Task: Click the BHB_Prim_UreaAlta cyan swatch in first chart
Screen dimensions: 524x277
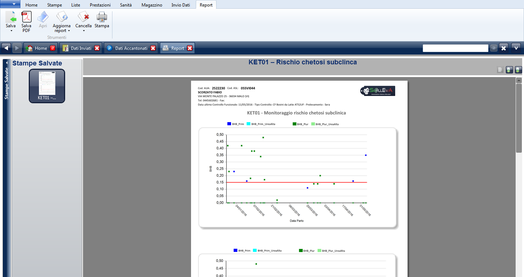Action: [249, 124]
